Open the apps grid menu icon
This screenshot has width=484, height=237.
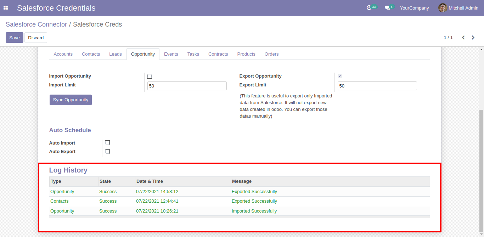point(6,8)
